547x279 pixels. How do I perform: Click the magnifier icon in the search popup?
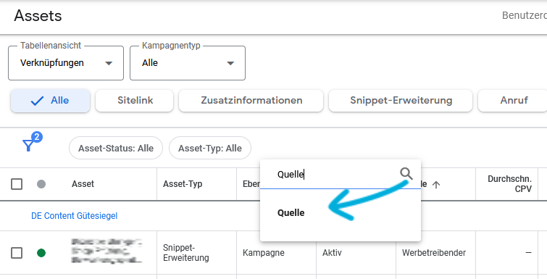(x=406, y=173)
